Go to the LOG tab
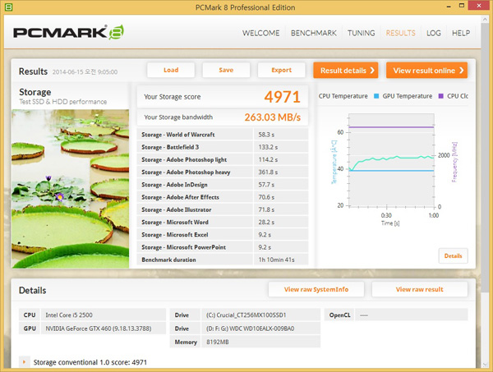 (x=434, y=33)
